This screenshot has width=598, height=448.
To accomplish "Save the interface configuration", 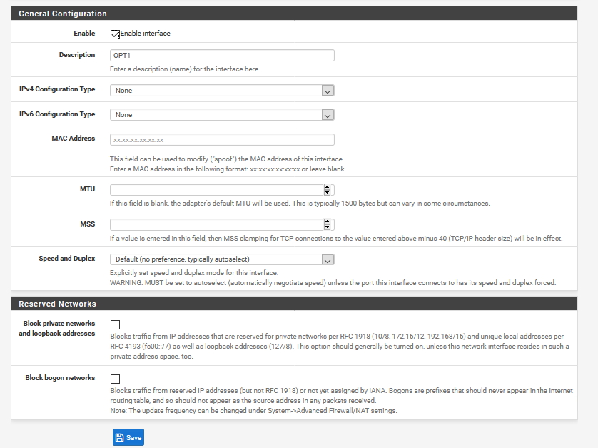I will click(128, 437).
